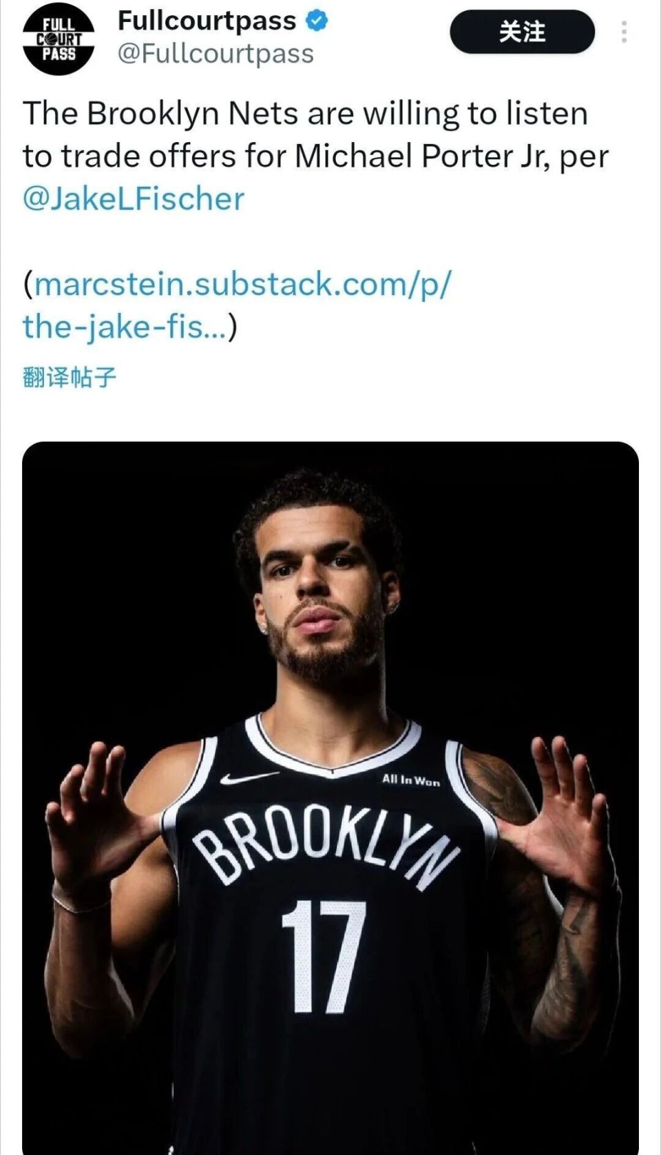This screenshot has width=661, height=1155.
Task: Select the tweet text about Brooklyn Nets
Action: (315, 156)
